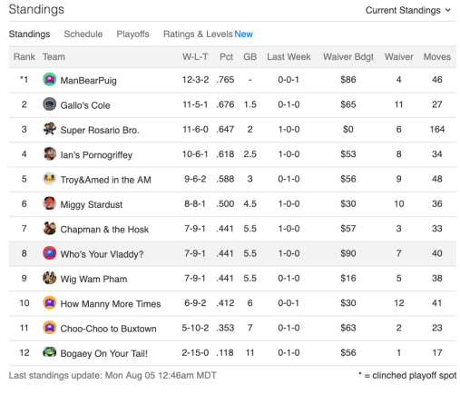Click Gallo's Cole team avatar icon
Viewport: 460px width, 394px height.
click(x=49, y=104)
